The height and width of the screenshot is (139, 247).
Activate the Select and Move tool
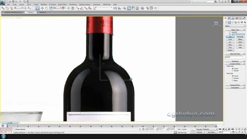(x=42, y=8)
